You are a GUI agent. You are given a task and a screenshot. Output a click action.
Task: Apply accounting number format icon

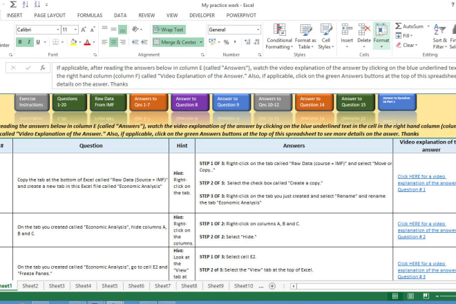click(212, 42)
